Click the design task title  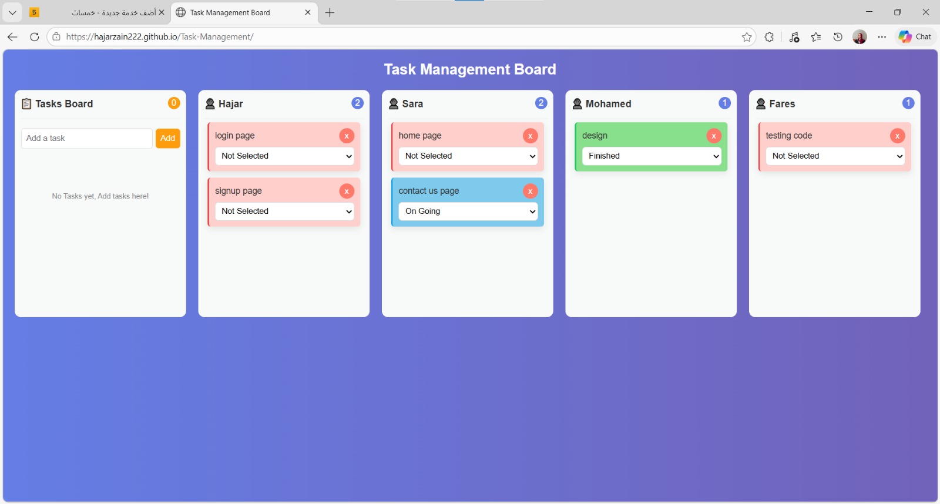click(595, 136)
